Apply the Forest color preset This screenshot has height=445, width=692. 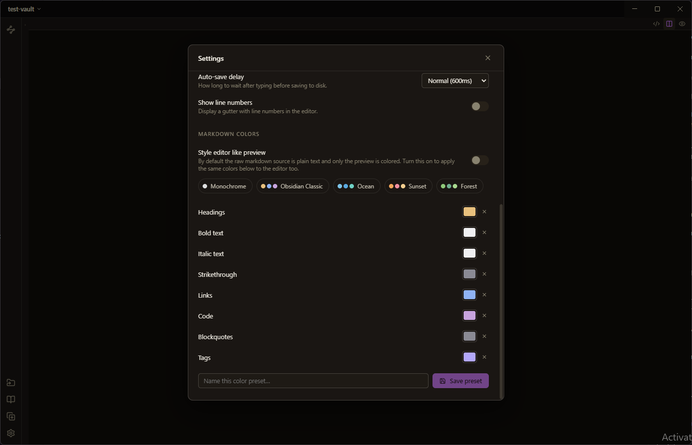pyautogui.click(x=460, y=186)
